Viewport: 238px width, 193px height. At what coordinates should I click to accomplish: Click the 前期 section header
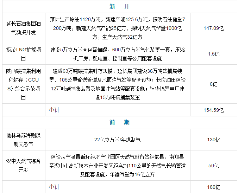pos(119,122)
